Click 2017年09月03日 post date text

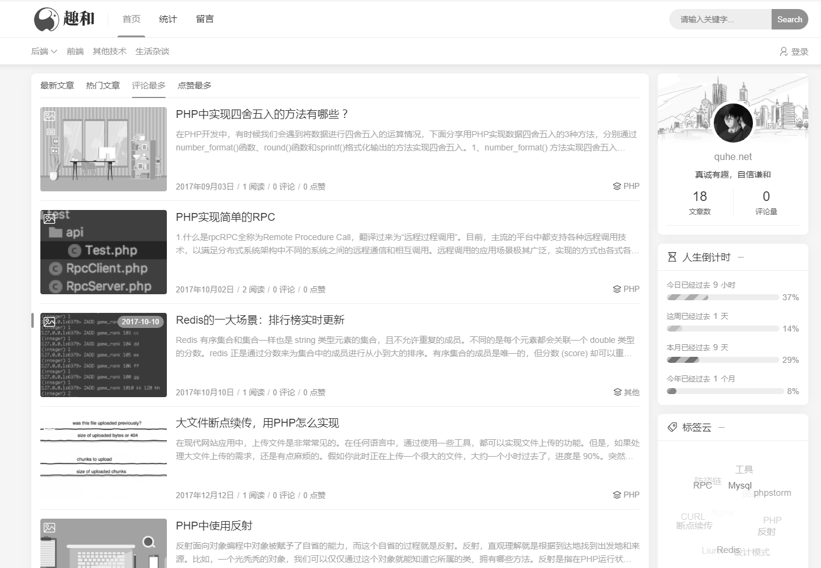pyautogui.click(x=205, y=187)
